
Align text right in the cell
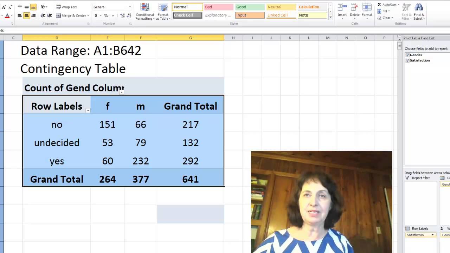[33, 15]
